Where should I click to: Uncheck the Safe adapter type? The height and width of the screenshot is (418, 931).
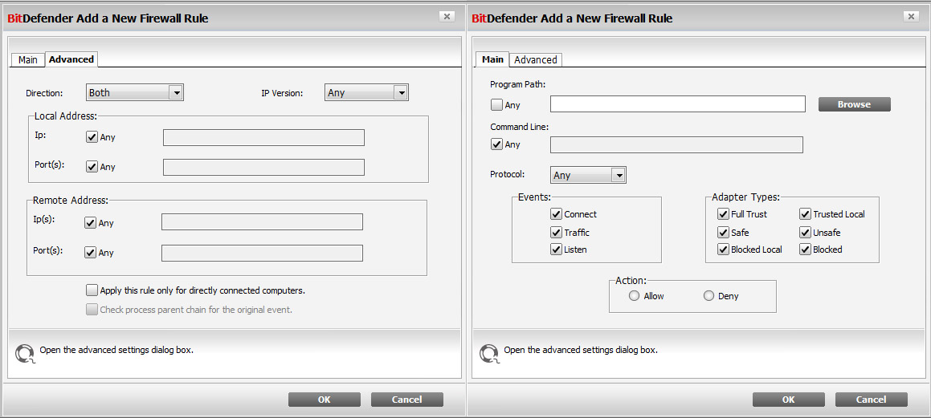pos(723,233)
